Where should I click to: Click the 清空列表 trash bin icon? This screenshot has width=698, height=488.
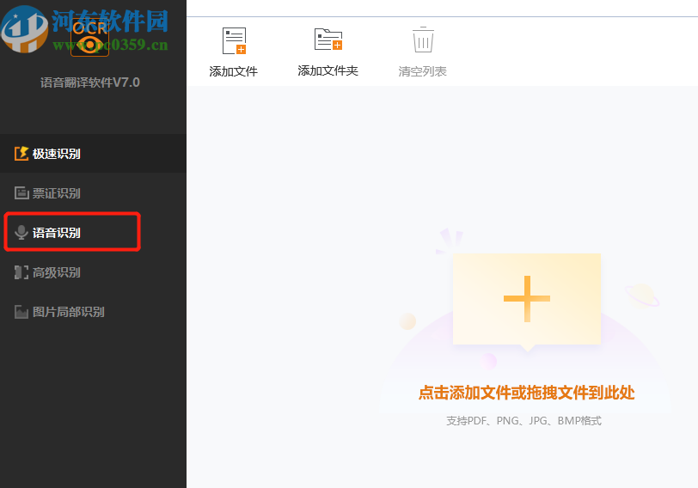tap(423, 40)
